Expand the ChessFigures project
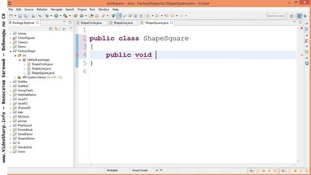The height and width of the screenshot is (175, 311). [11, 38]
